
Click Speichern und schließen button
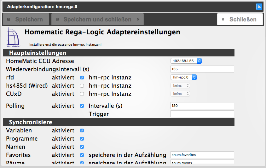pos(97,19)
